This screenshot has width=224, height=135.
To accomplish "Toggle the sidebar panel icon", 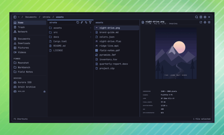I will [15, 17].
